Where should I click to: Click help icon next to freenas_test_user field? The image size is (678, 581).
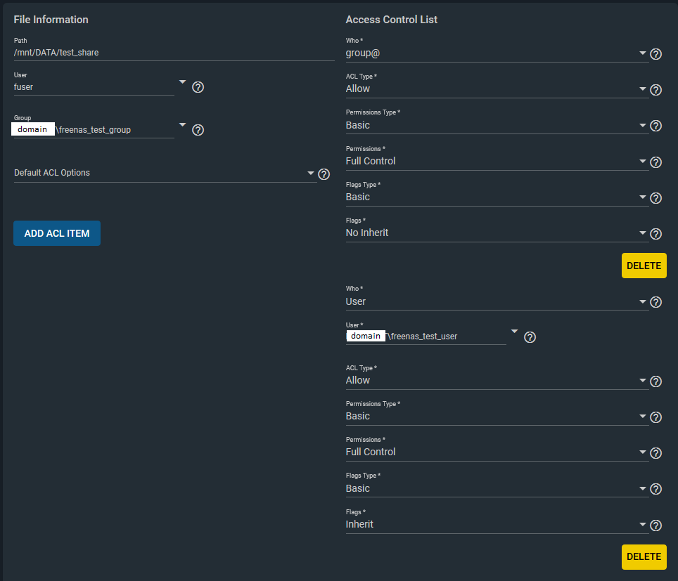tap(530, 337)
